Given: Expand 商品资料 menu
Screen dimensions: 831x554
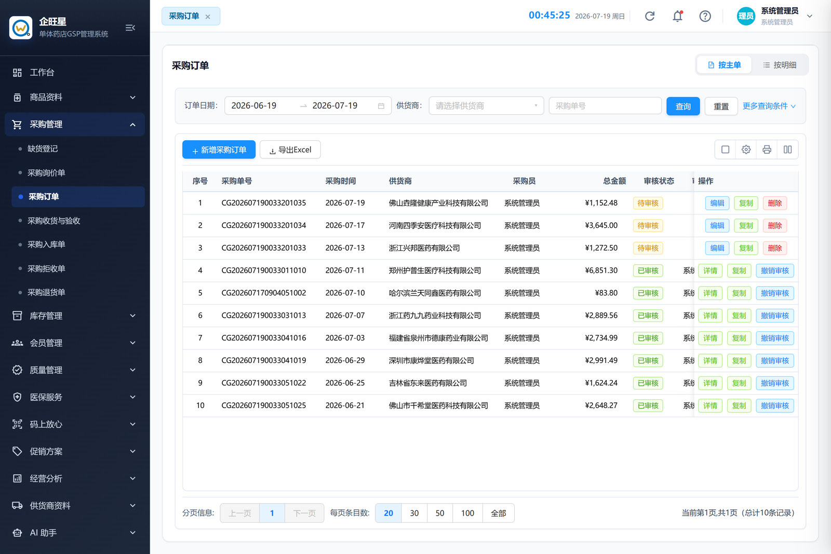Looking at the screenshot, I should (75, 98).
